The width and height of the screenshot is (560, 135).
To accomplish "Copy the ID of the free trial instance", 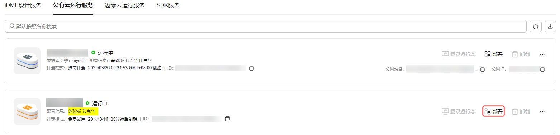I will point(227,119).
